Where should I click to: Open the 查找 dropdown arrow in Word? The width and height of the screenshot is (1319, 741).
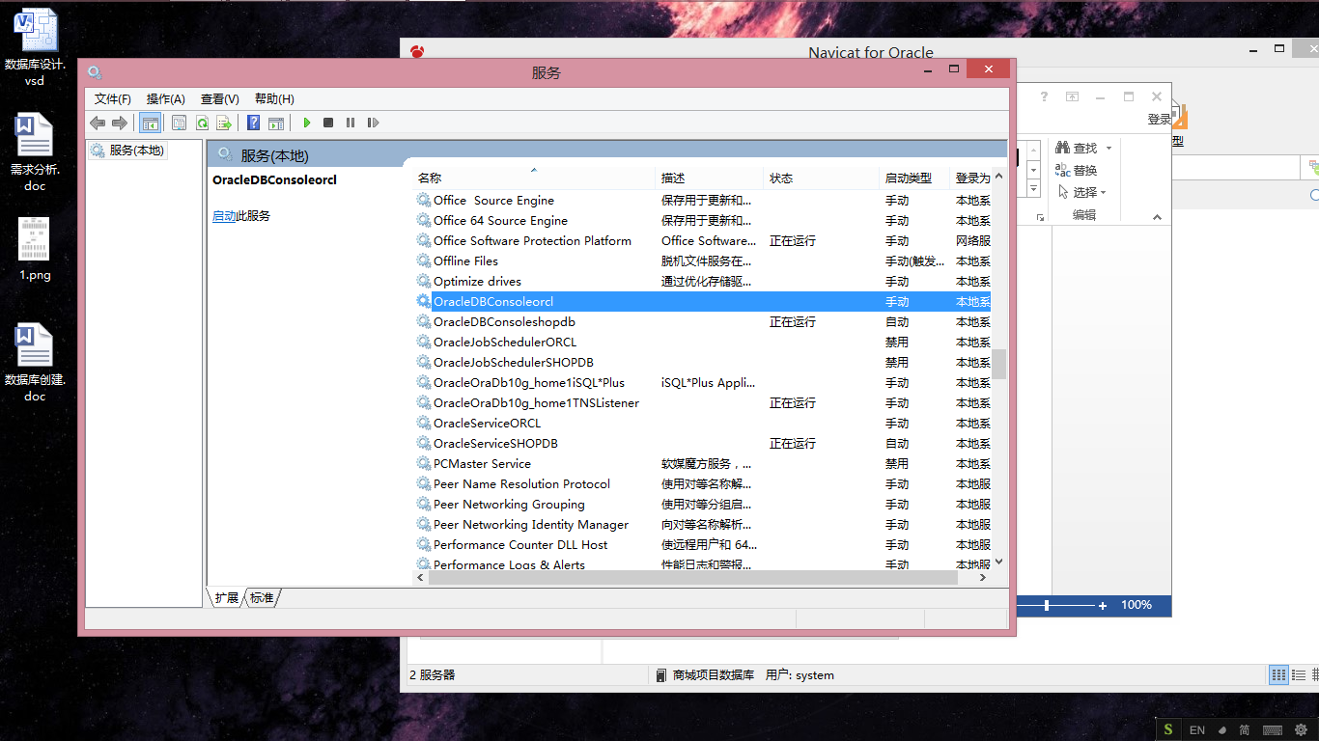pyautogui.click(x=1109, y=148)
